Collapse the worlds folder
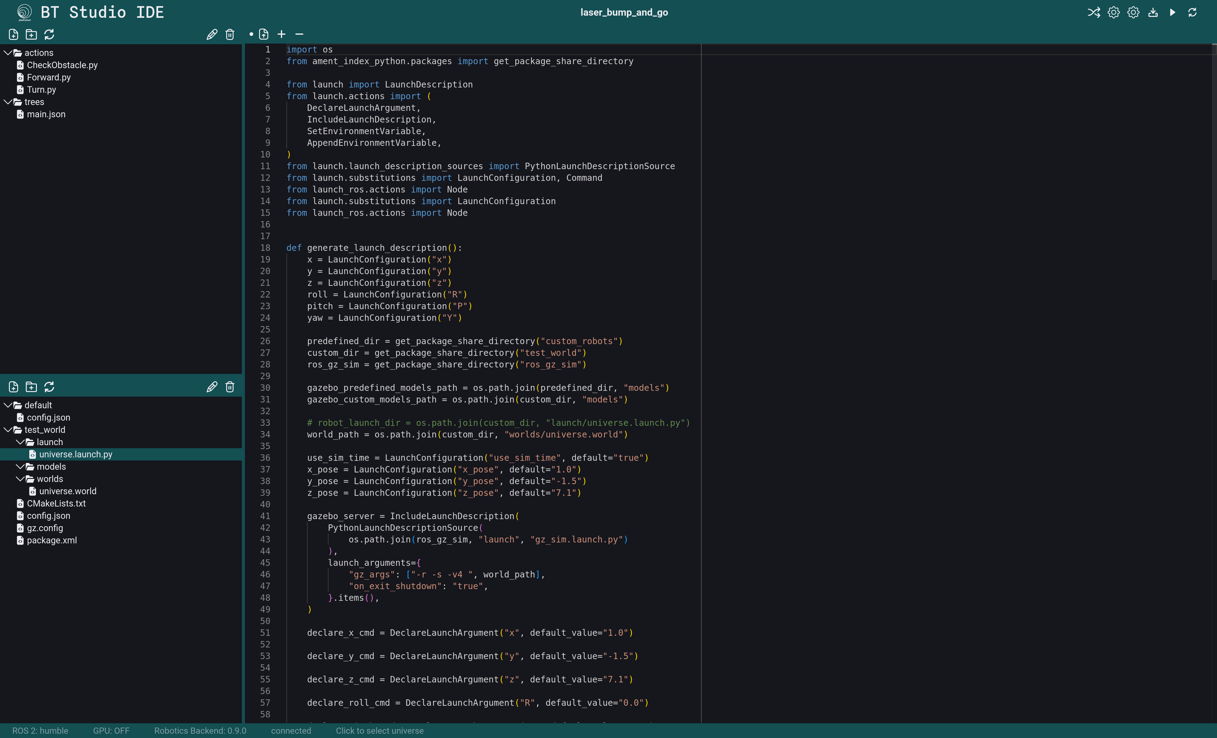The width and height of the screenshot is (1217, 738). pos(20,479)
